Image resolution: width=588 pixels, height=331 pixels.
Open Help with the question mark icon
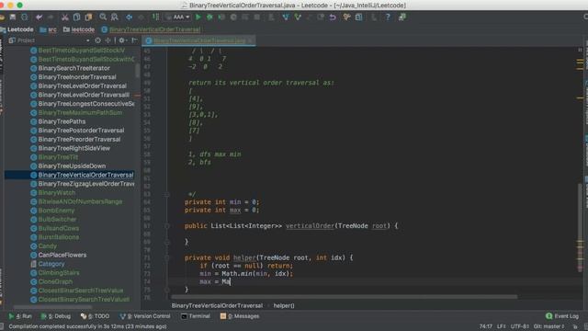[388, 17]
